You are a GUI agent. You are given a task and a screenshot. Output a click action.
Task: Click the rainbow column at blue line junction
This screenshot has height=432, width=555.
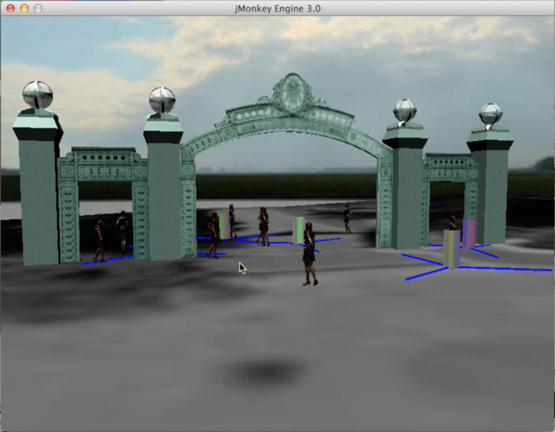tap(451, 248)
